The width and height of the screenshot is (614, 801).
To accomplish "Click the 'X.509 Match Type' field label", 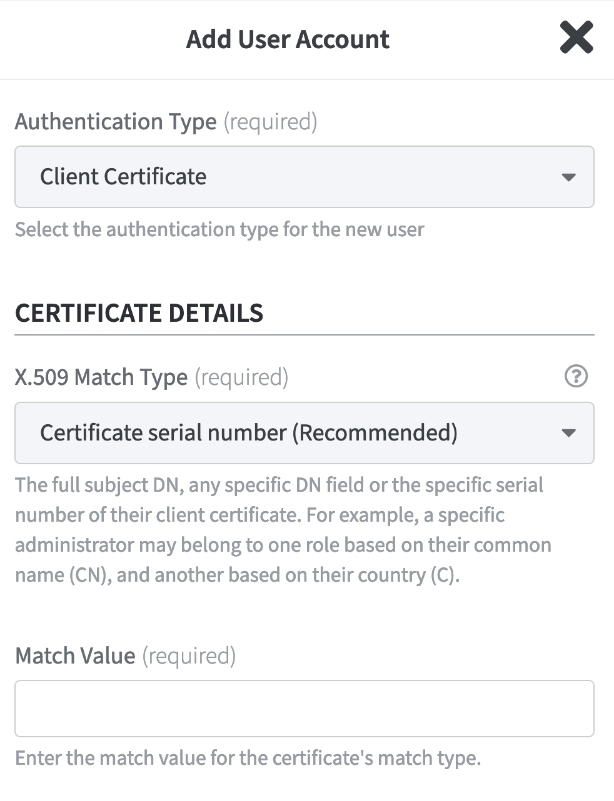I will [101, 377].
